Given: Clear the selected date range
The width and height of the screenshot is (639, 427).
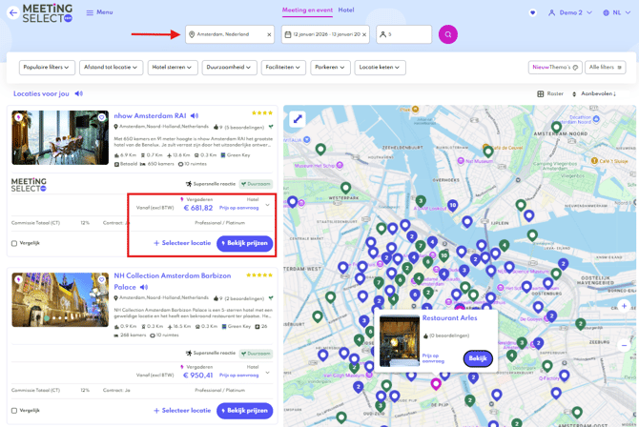Looking at the screenshot, I should pos(364,34).
